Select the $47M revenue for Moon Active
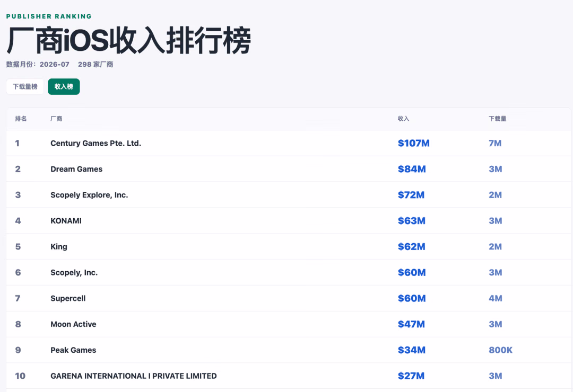The image size is (573, 392). pos(412,324)
